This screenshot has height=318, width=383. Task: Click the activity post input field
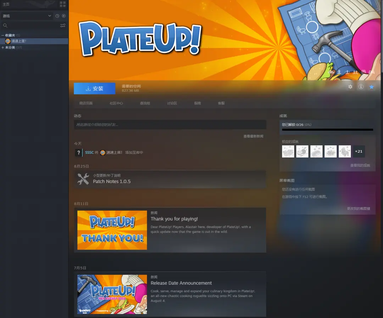coord(170,124)
